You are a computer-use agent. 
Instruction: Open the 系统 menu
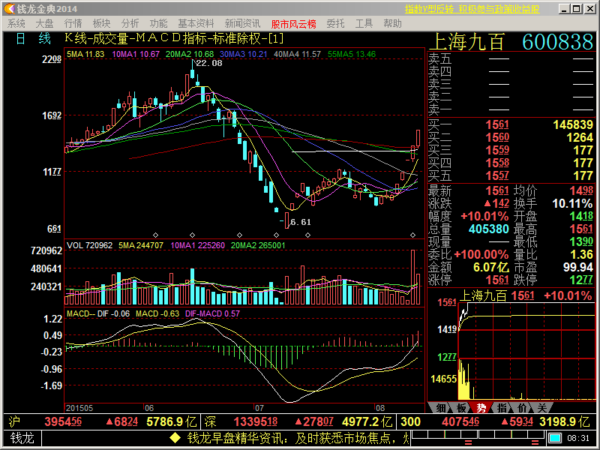(16, 23)
